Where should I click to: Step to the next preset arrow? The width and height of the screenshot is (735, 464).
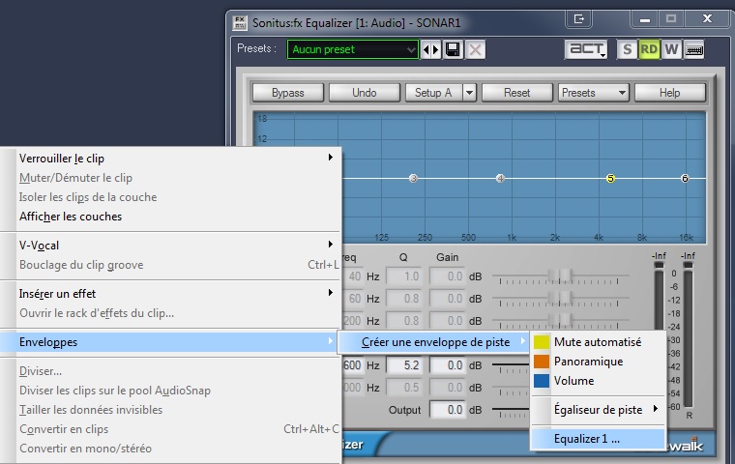436,49
